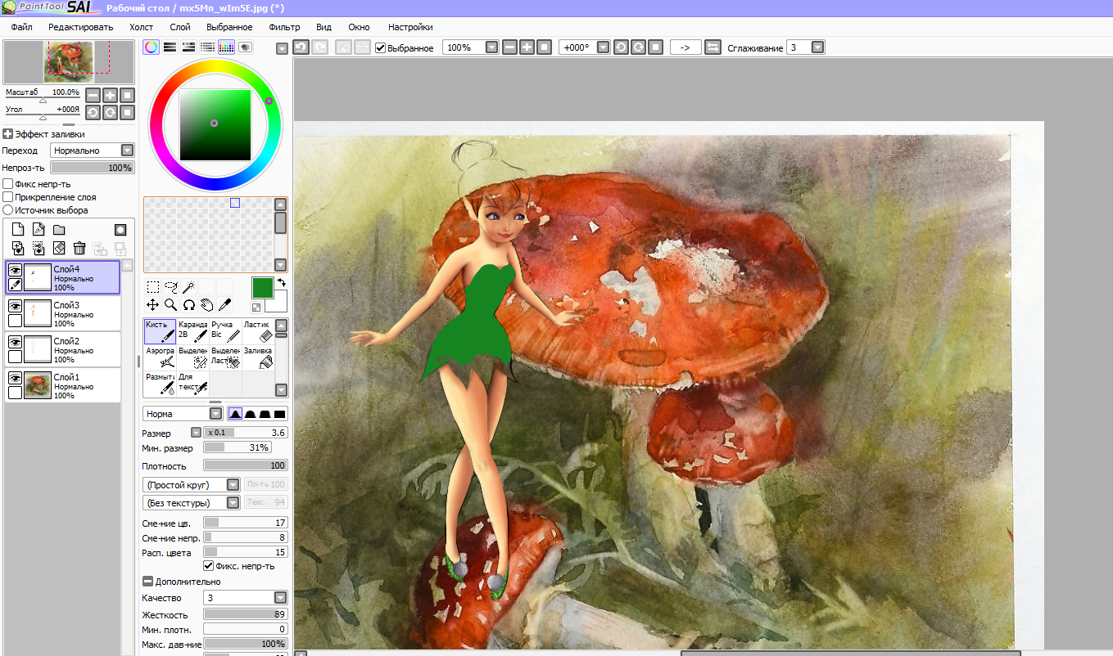The width and height of the screenshot is (1113, 656).
Task: Choose the lasso selection tool
Action: [171, 287]
